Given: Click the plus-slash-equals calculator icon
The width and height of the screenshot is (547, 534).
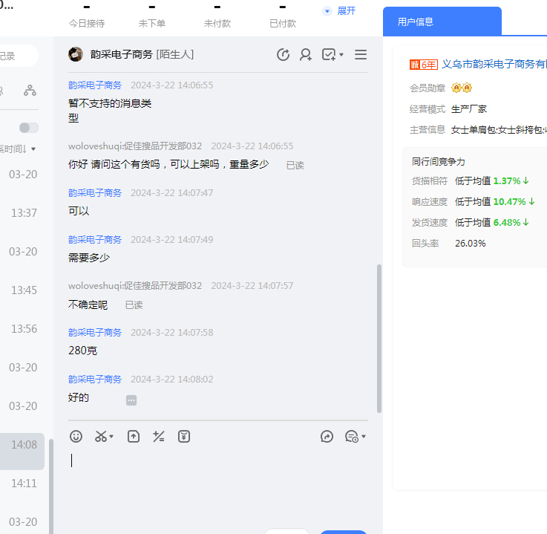Looking at the screenshot, I should point(158,437).
